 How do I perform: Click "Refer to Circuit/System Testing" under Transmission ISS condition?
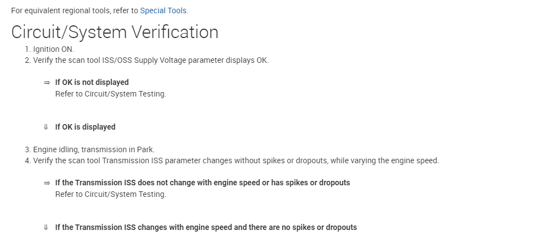(x=110, y=194)
